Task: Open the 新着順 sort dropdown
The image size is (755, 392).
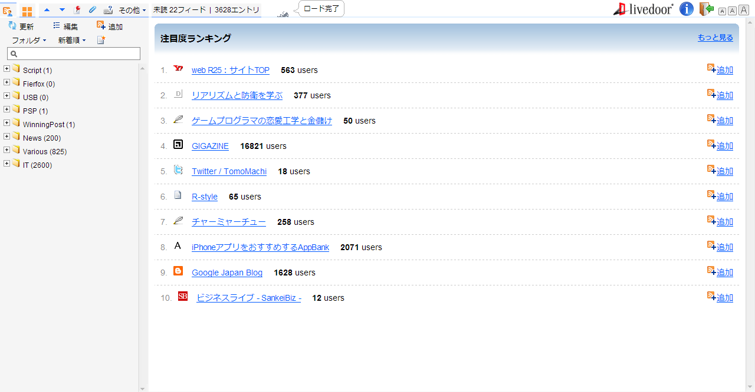Action: [x=72, y=40]
